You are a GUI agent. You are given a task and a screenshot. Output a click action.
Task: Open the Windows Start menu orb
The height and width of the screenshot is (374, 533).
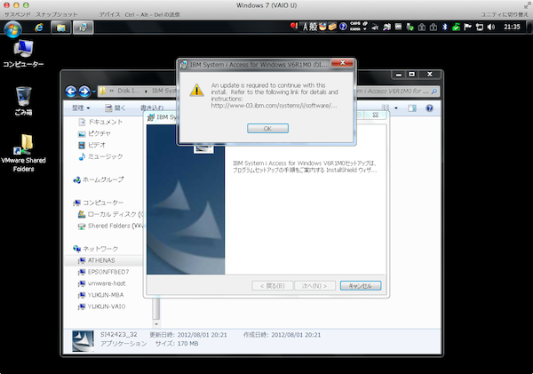click(13, 29)
